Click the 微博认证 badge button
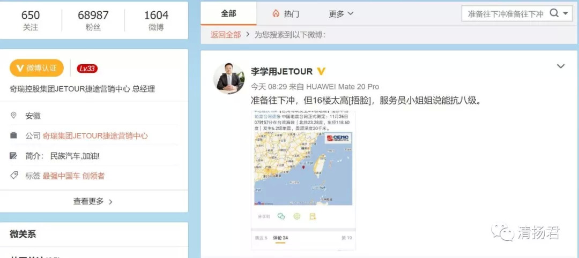 (36, 68)
